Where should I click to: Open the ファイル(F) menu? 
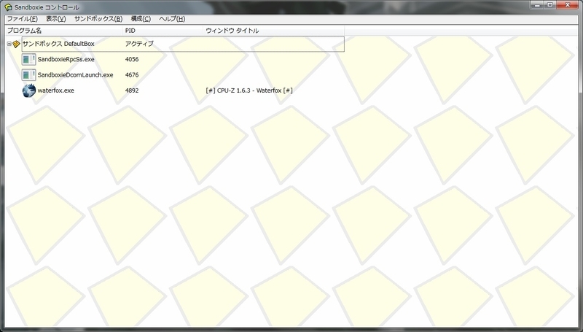(x=23, y=19)
